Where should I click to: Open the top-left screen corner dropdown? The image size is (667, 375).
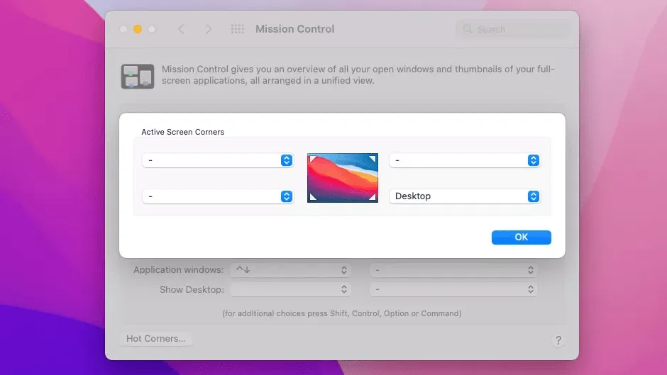tap(219, 160)
